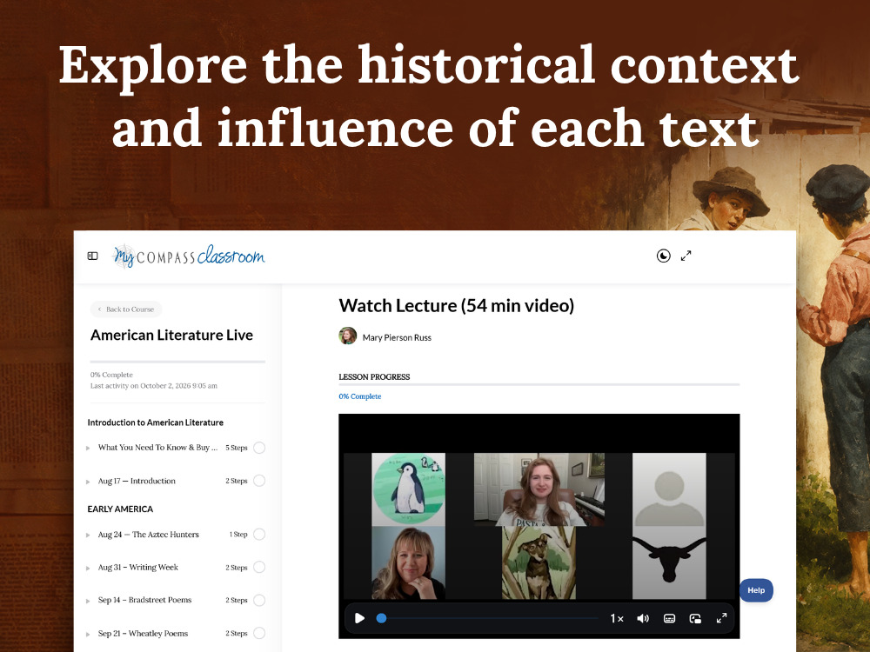Image resolution: width=870 pixels, height=652 pixels.
Task: Expand Aug 17 — Introduction lesson
Action: click(x=88, y=482)
